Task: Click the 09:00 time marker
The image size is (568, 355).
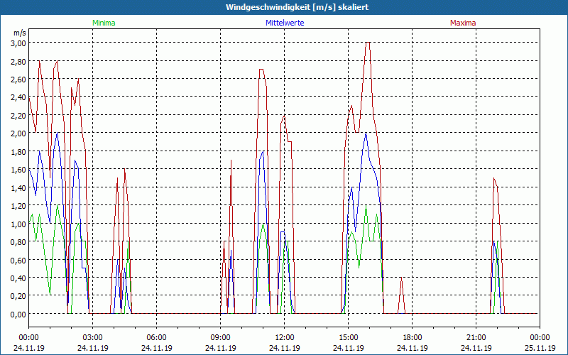Action: coord(220,337)
